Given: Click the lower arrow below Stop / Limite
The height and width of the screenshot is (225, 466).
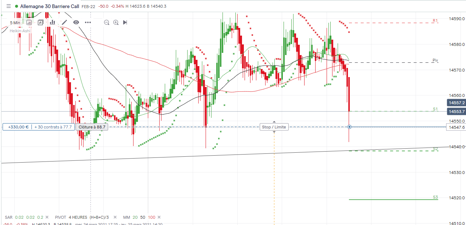Looking at the screenshot, I should point(274,132).
